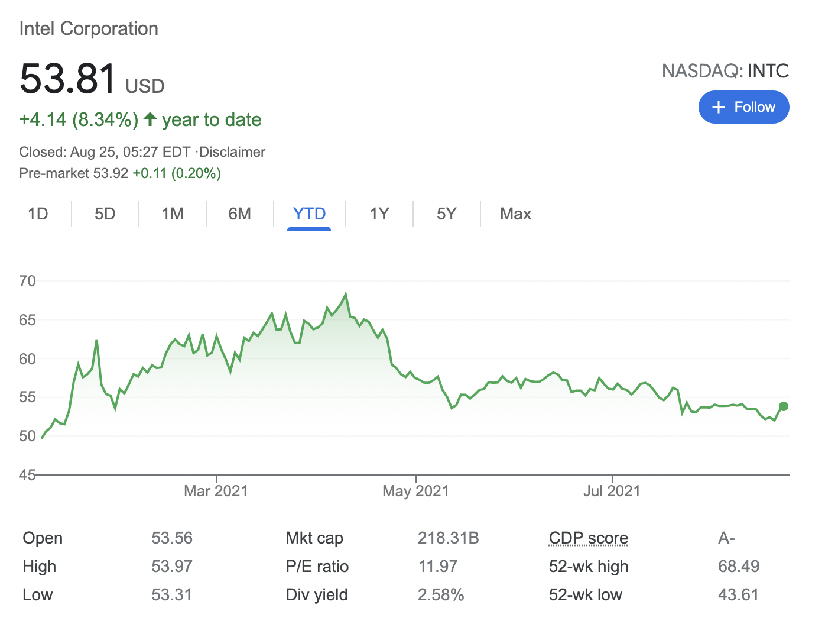Click the green endpoint dot on chart

click(784, 406)
